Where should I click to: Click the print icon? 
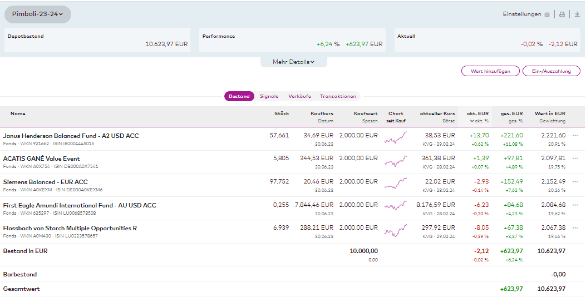point(562,14)
